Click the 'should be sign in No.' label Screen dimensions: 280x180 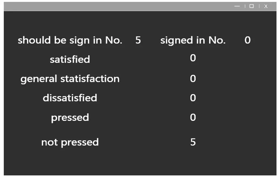tap(70, 41)
